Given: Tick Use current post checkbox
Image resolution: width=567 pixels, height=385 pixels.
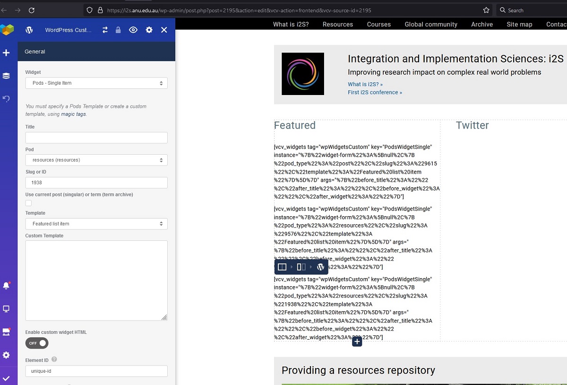Looking at the screenshot, I should coord(28,203).
